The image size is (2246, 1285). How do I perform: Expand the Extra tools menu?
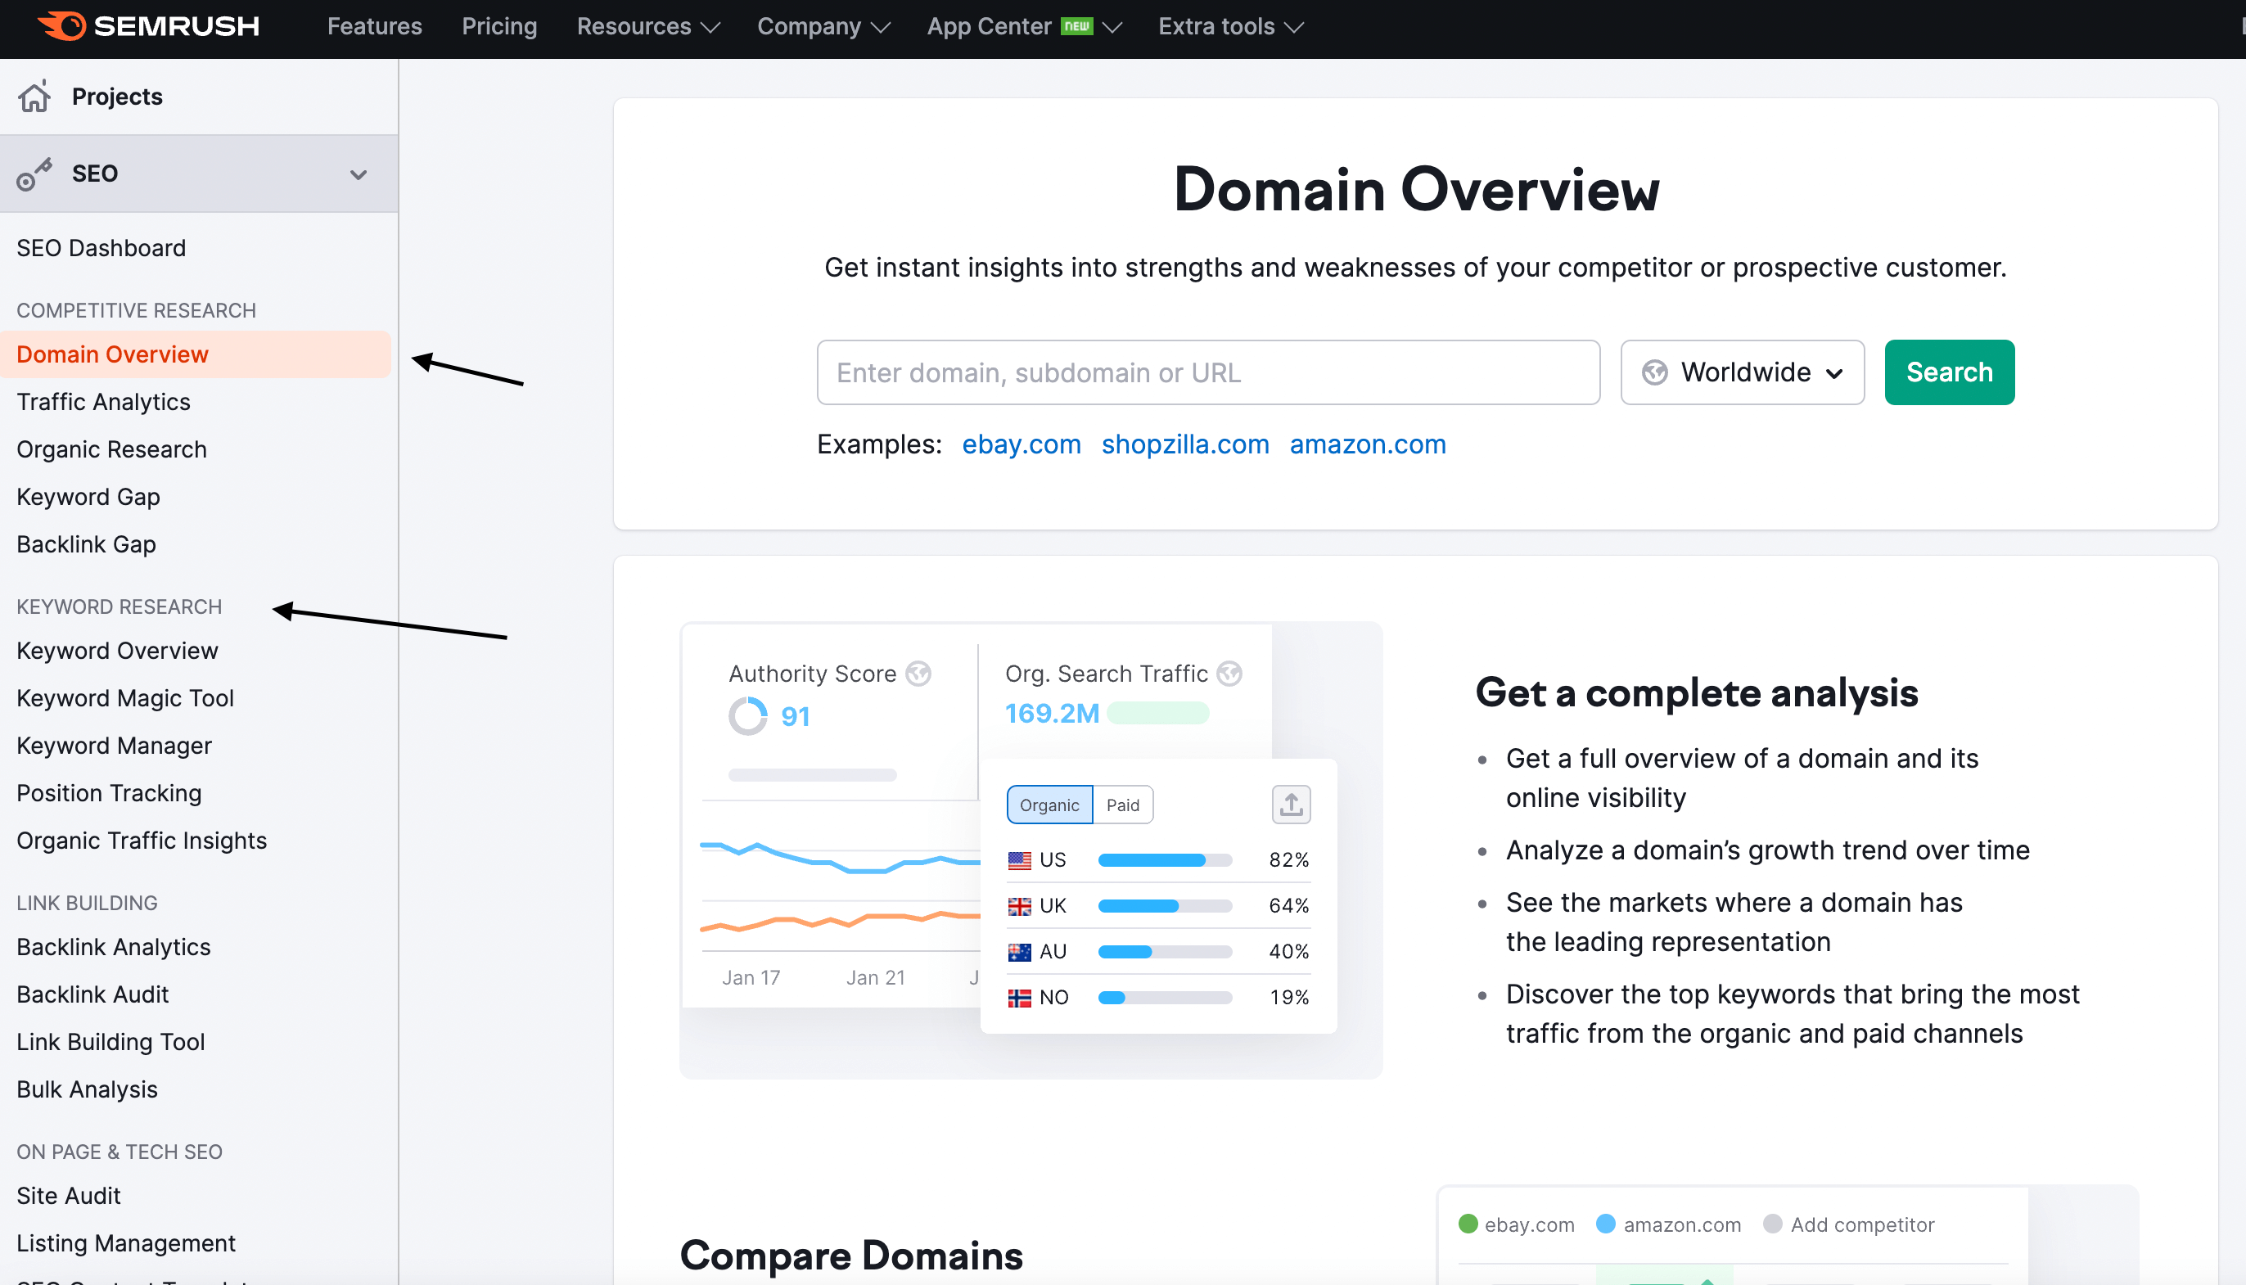coord(1230,26)
